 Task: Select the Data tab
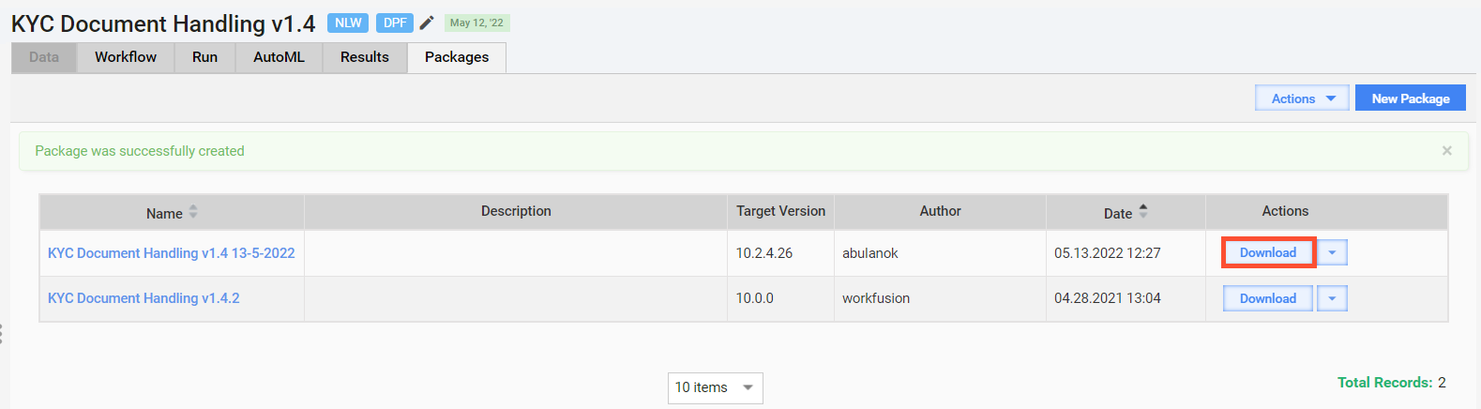tap(44, 57)
